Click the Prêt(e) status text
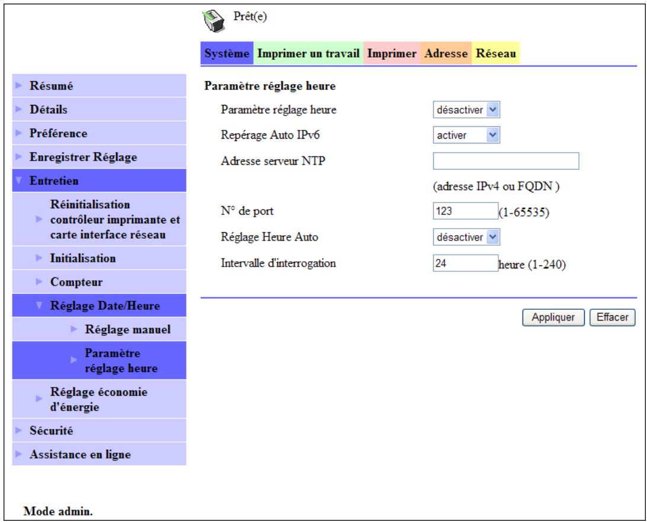The height and width of the screenshot is (522, 647). pyautogui.click(x=250, y=17)
